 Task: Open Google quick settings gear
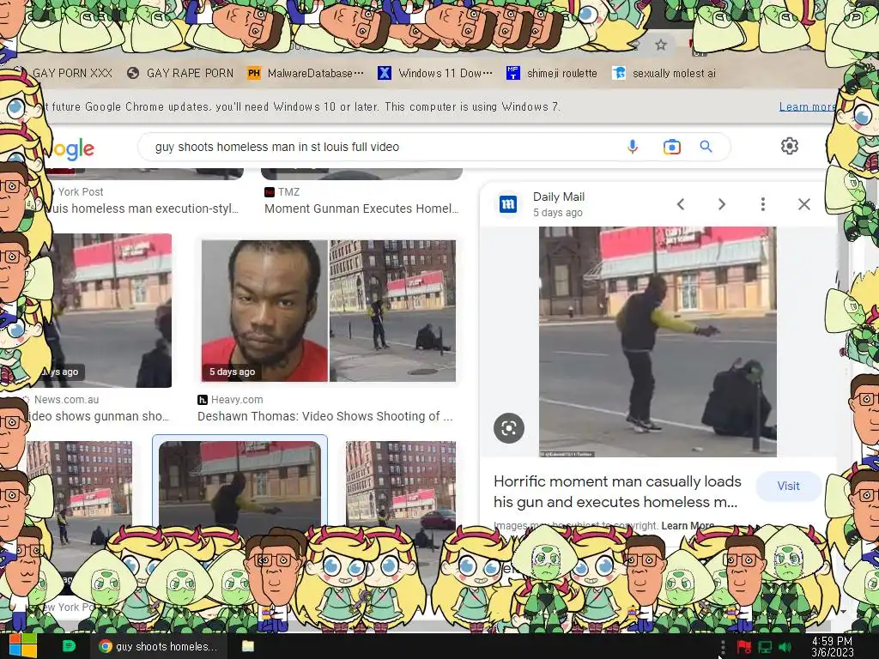pos(790,146)
